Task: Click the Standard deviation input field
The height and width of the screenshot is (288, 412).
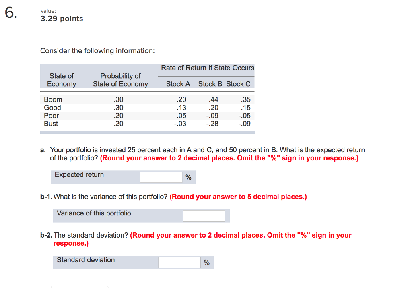Action: click(179, 262)
